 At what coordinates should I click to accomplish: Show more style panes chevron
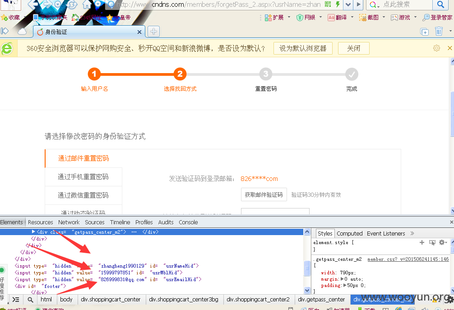coord(412,233)
